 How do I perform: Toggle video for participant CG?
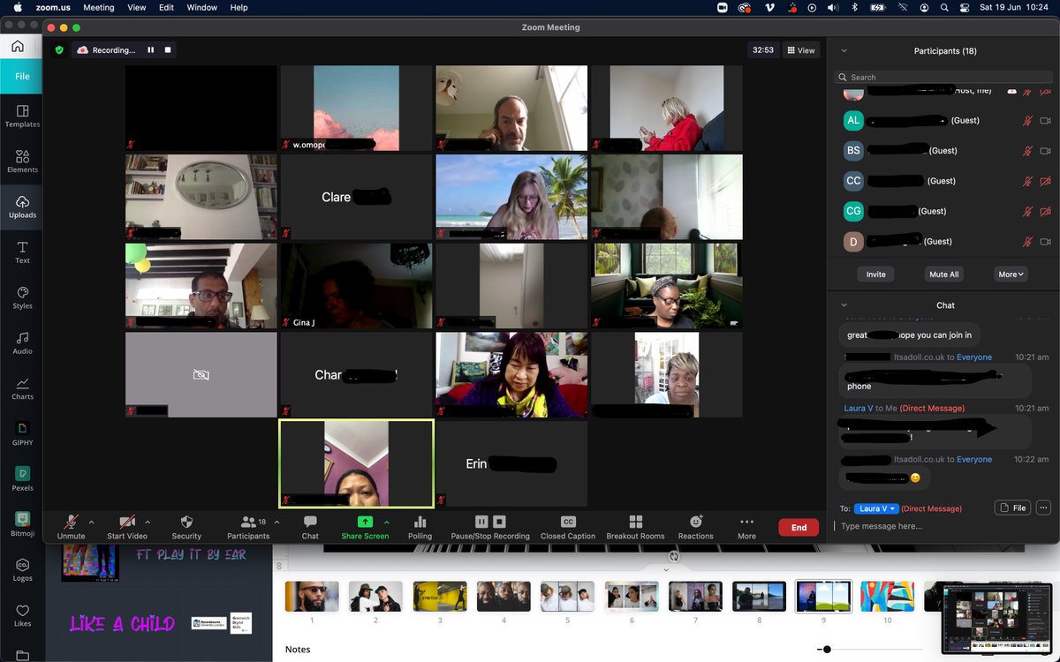(x=1046, y=211)
